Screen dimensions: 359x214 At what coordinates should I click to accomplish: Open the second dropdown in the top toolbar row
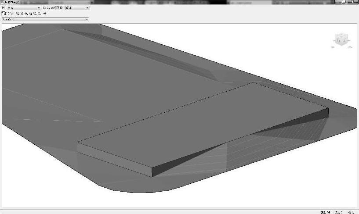(77, 8)
